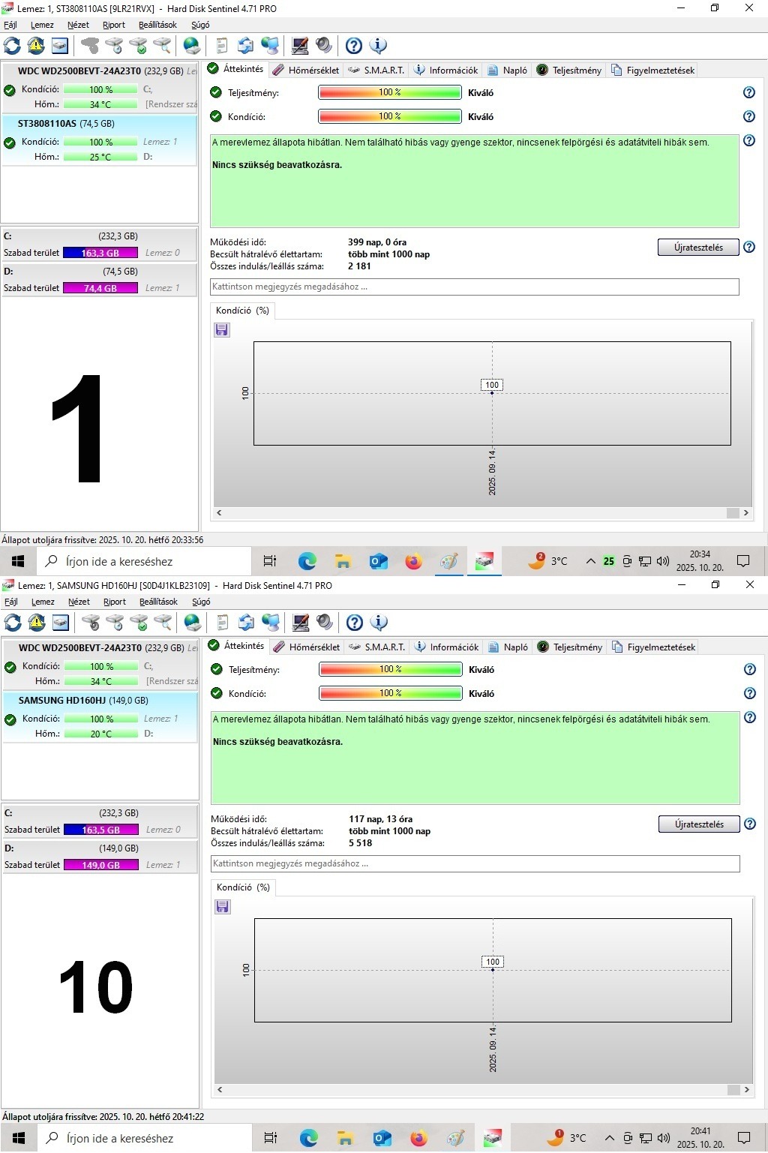
Task: Open the Beállítások menu in the bottom window
Action: [x=158, y=602]
